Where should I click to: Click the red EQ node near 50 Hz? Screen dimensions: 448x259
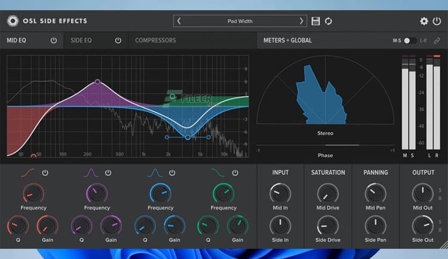(x=33, y=156)
